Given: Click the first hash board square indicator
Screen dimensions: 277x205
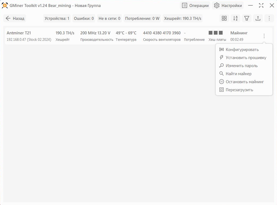Looking at the screenshot, I should point(211,33).
